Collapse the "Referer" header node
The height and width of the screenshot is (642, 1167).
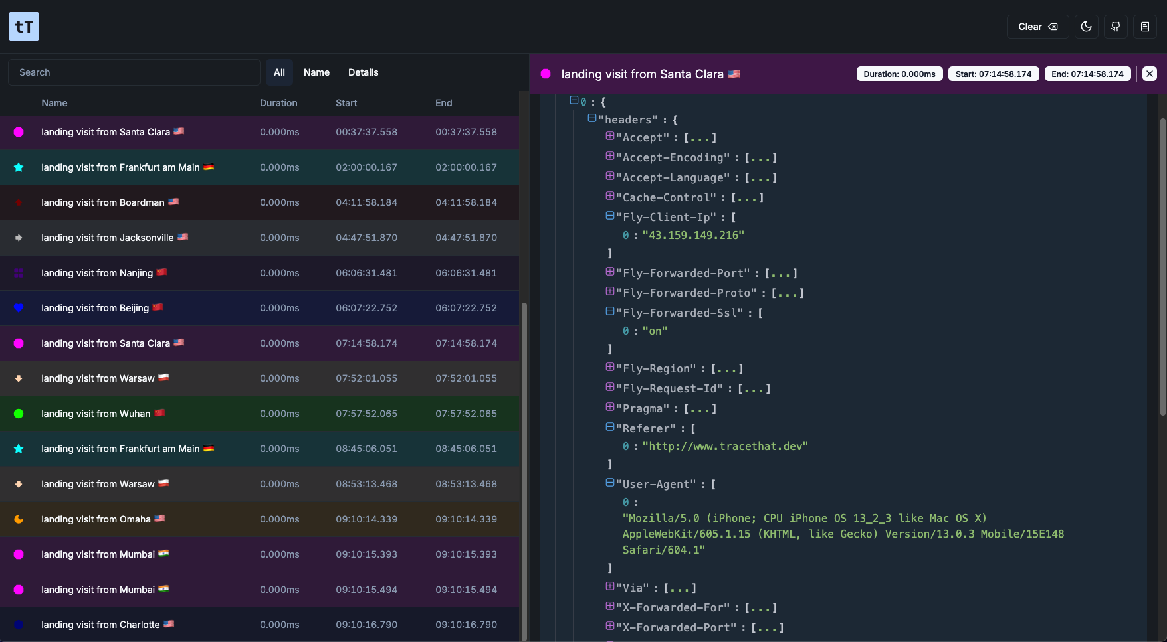[x=610, y=427]
